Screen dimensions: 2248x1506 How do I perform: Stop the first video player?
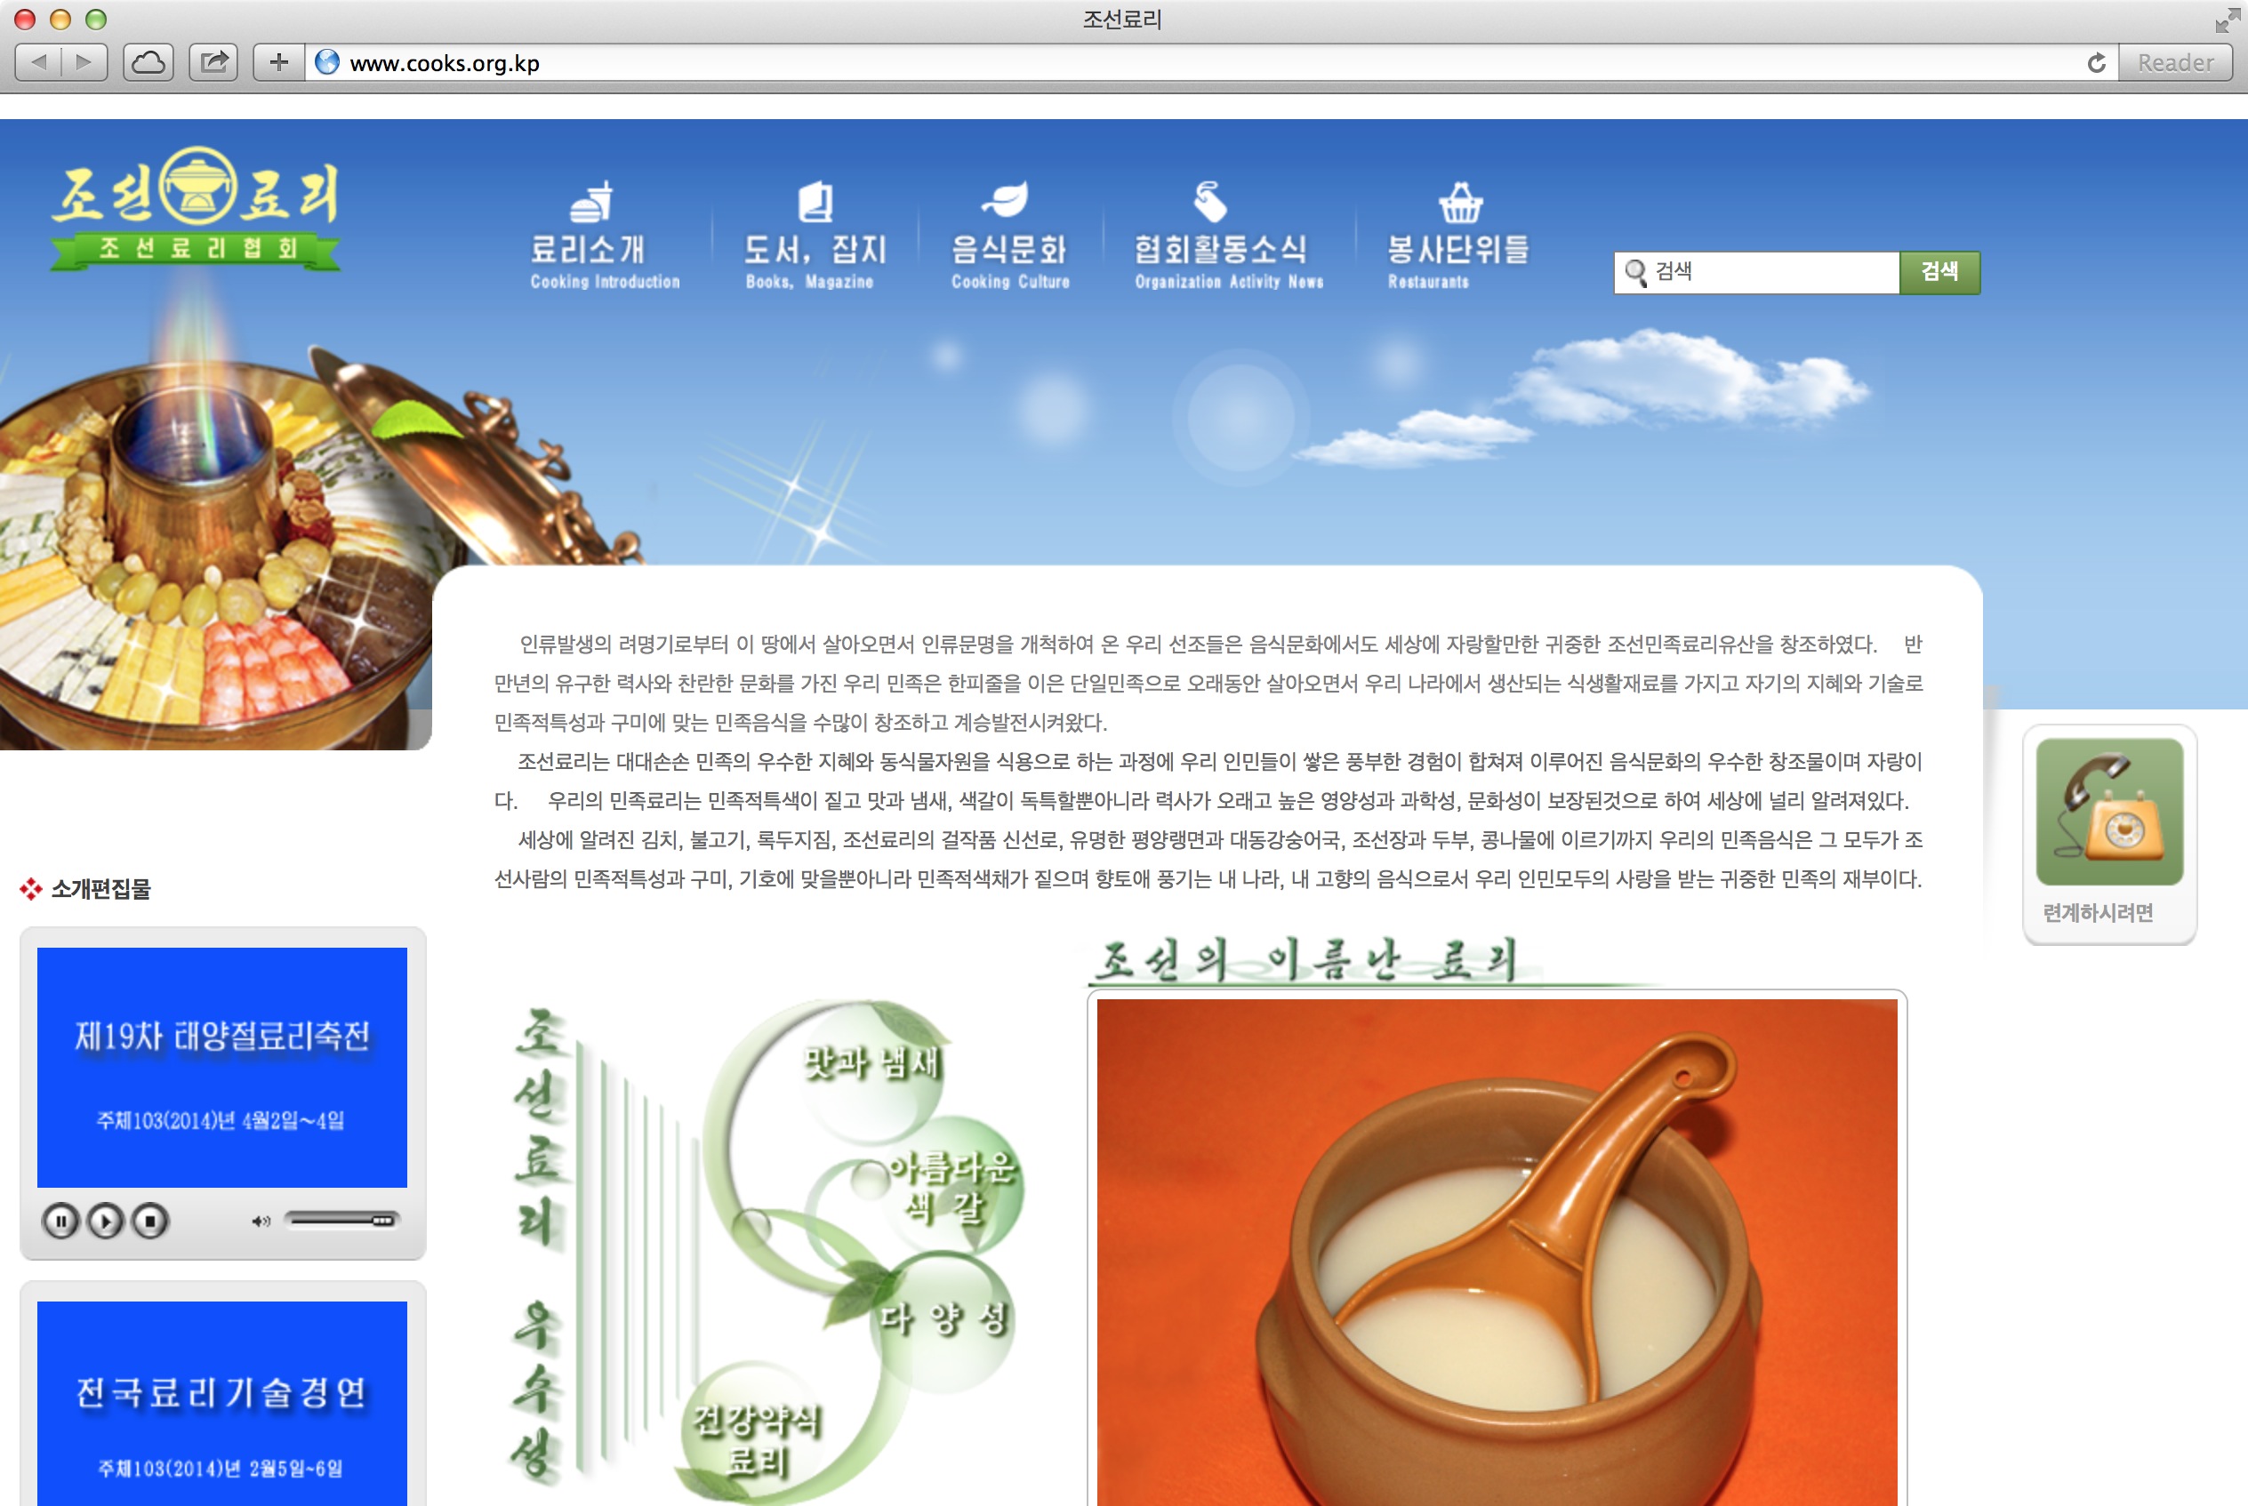150,1221
